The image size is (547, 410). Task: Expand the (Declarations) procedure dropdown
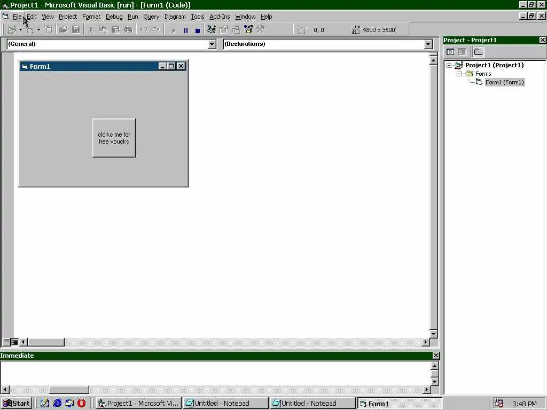pos(428,44)
